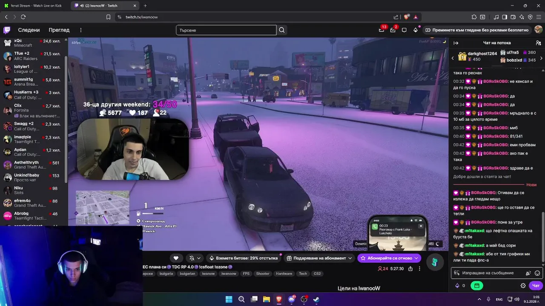The width and height of the screenshot is (545, 306).
Task: Open media control music note icon
Action: [496, 17]
